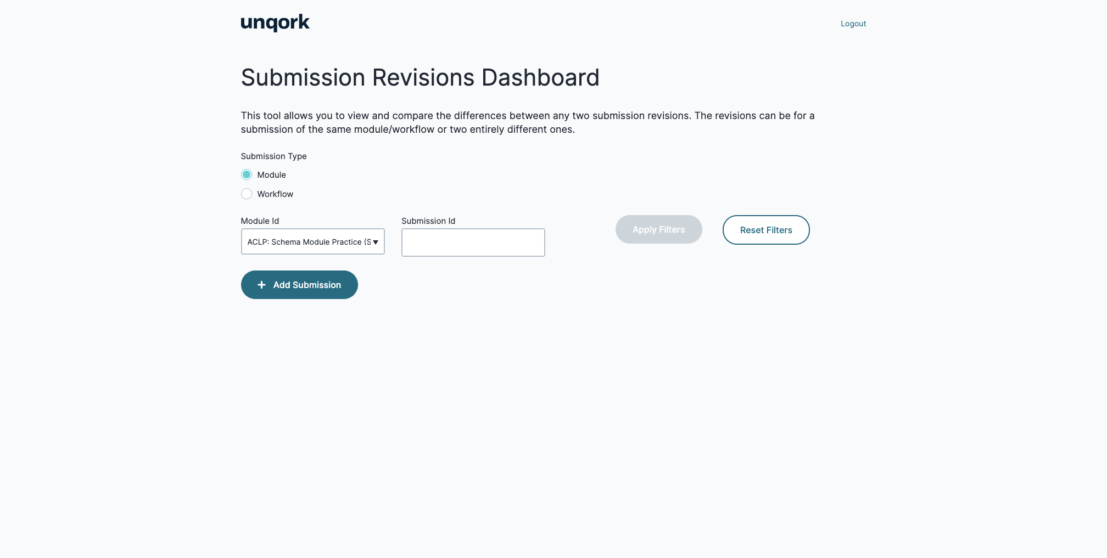1107x558 pixels.
Task: Click the Submission Id label
Action: [x=428, y=221]
